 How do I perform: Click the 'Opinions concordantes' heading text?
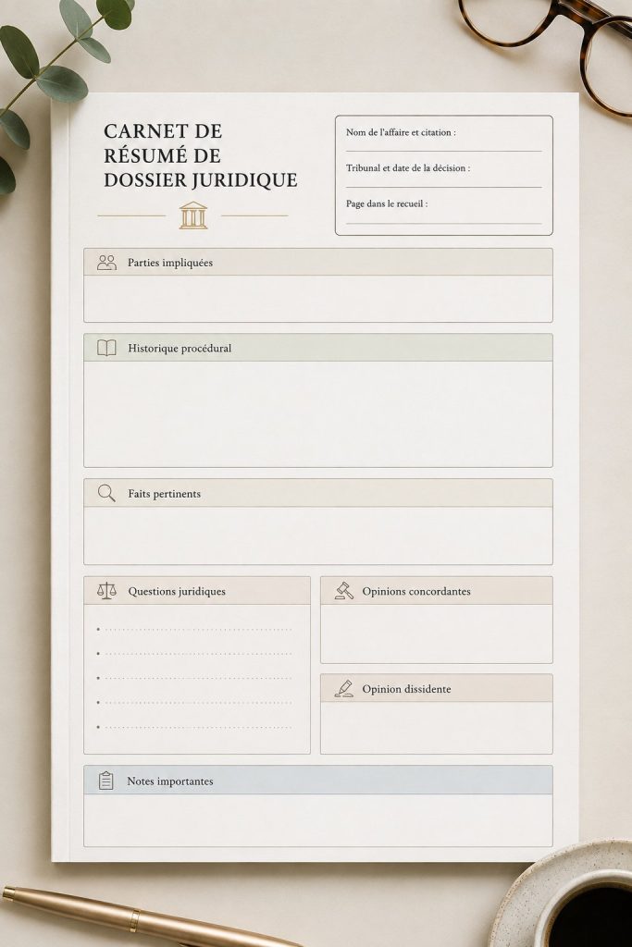[416, 591]
